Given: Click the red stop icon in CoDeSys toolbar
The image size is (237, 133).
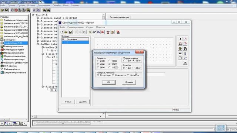Looking at the screenshot, I should (16, 10).
